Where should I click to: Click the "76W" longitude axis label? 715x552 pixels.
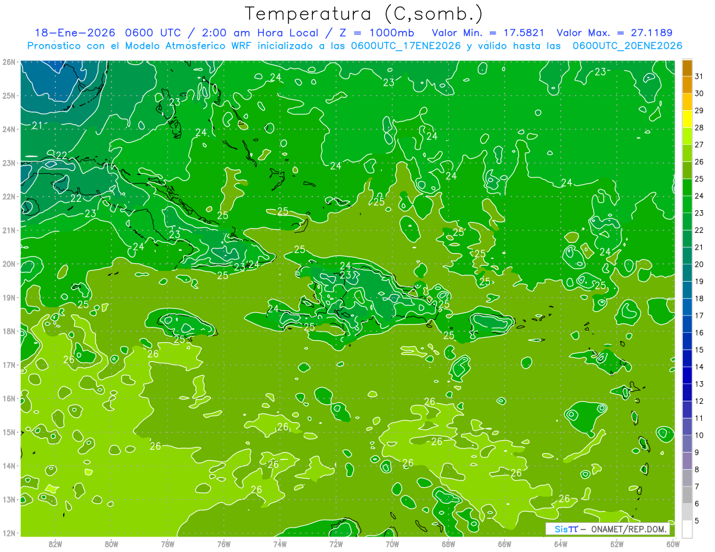pyautogui.click(x=223, y=544)
